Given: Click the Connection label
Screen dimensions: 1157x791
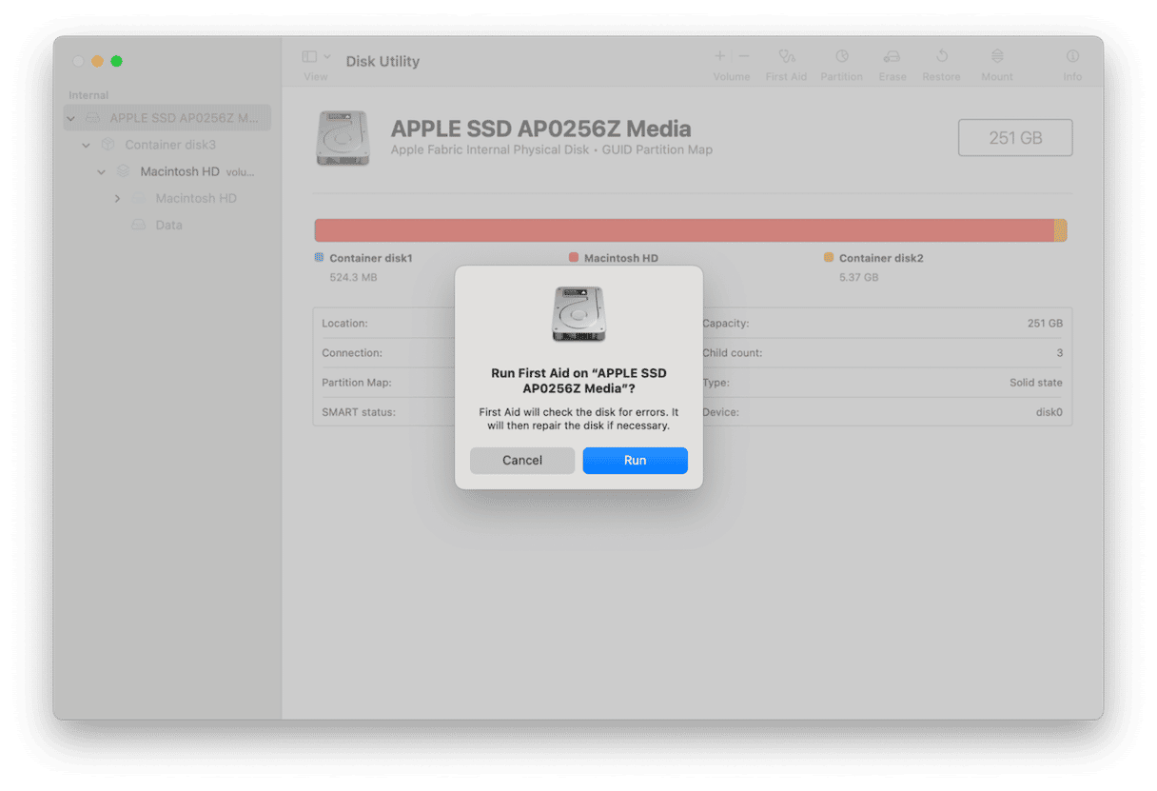Looking at the screenshot, I should coord(352,353).
